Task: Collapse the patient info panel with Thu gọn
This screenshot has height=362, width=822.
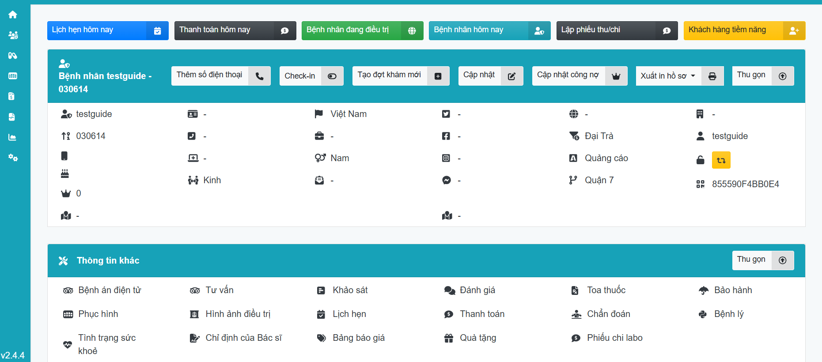Action: click(762, 76)
